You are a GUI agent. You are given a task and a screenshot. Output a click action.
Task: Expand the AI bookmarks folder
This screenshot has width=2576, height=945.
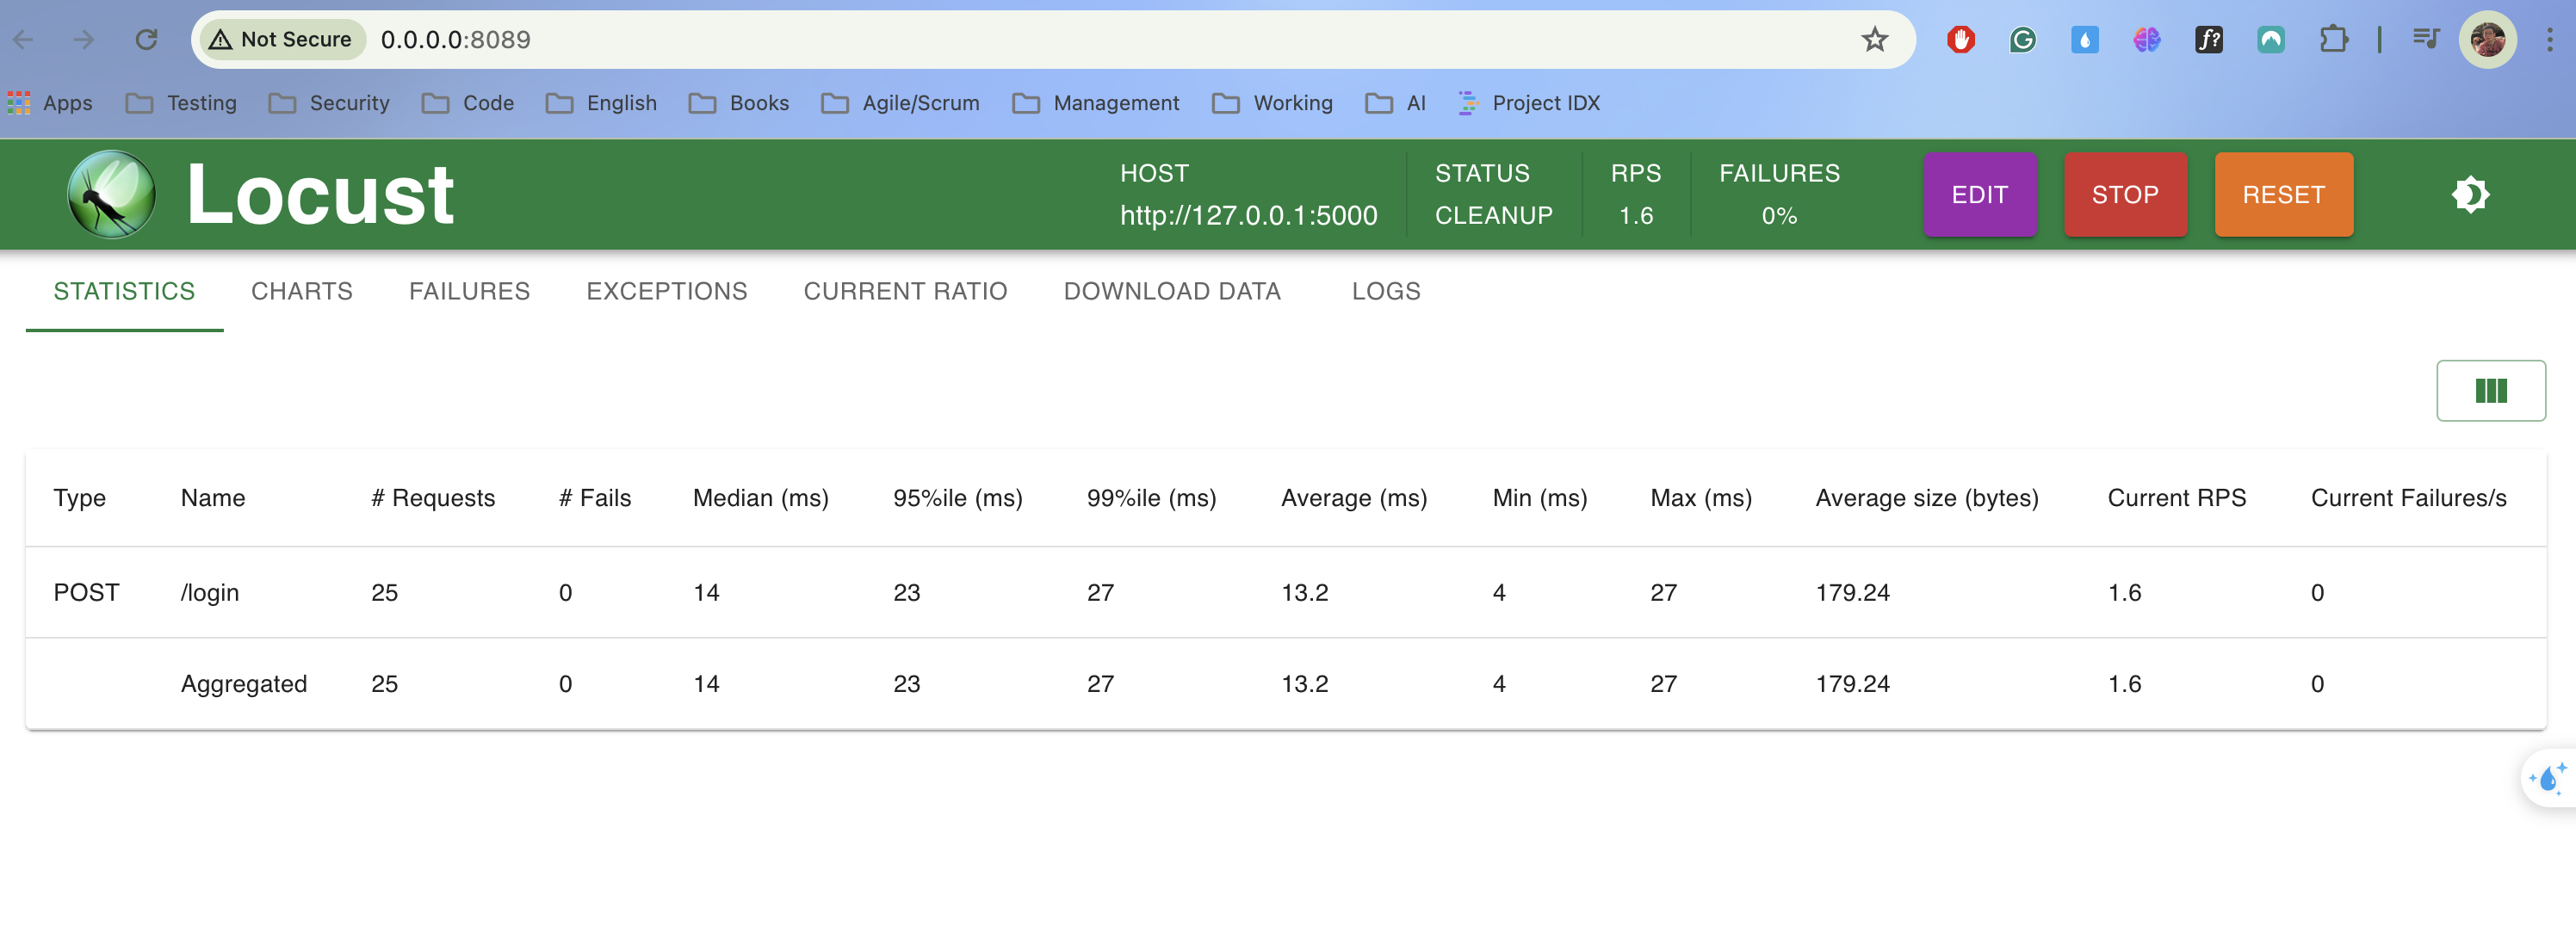click(x=1395, y=103)
